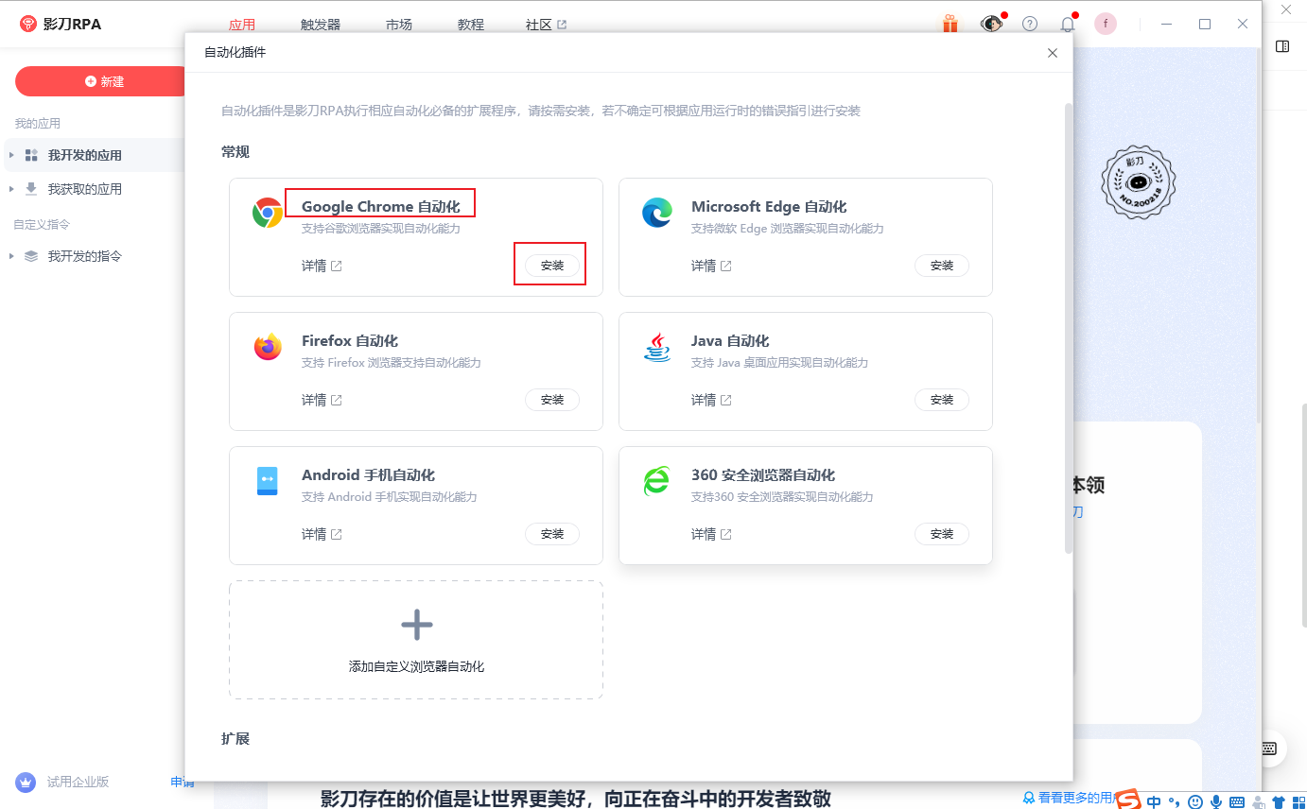Image resolution: width=1307 pixels, height=809 pixels.
Task: Install Java 自动化 plugin
Action: 942,400
